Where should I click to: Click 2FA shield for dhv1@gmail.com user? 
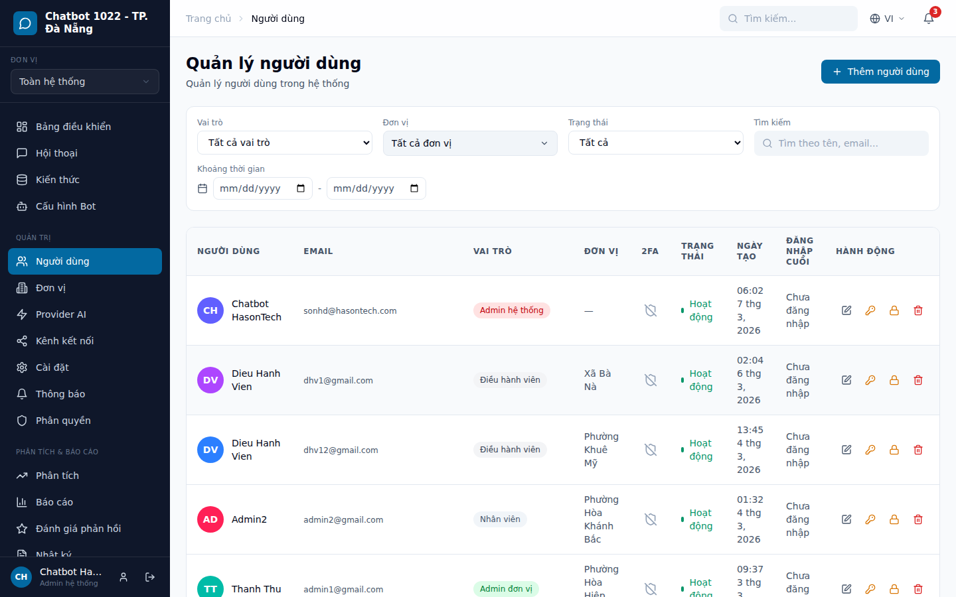[x=651, y=380]
